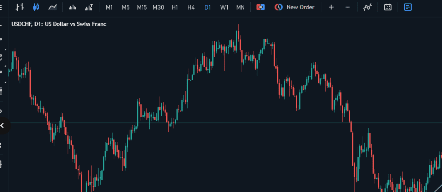Click the New Order button
This screenshot has height=192, width=442.
[x=295, y=7]
